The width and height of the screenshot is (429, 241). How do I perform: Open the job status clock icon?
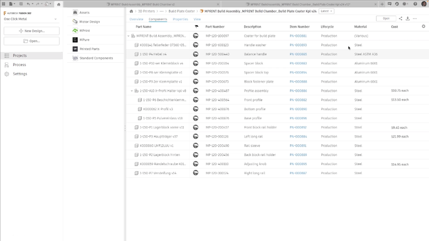click(405, 4)
